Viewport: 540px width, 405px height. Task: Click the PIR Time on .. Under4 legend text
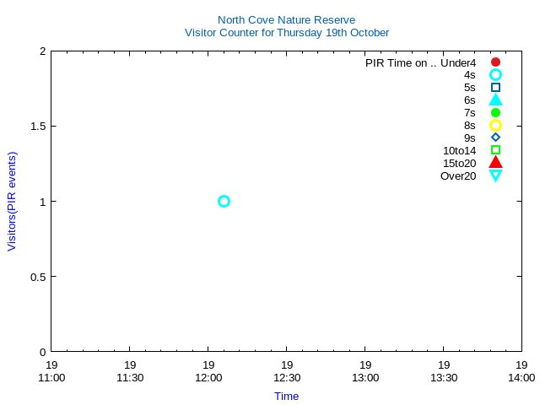420,62
